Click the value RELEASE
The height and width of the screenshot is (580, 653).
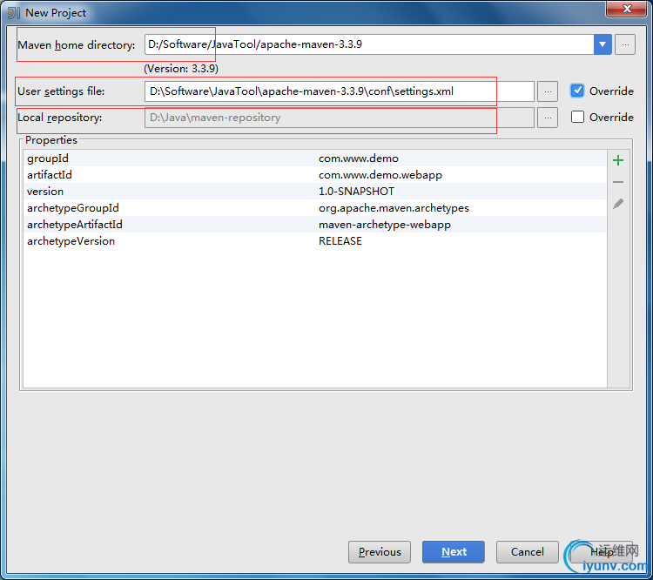pos(340,241)
